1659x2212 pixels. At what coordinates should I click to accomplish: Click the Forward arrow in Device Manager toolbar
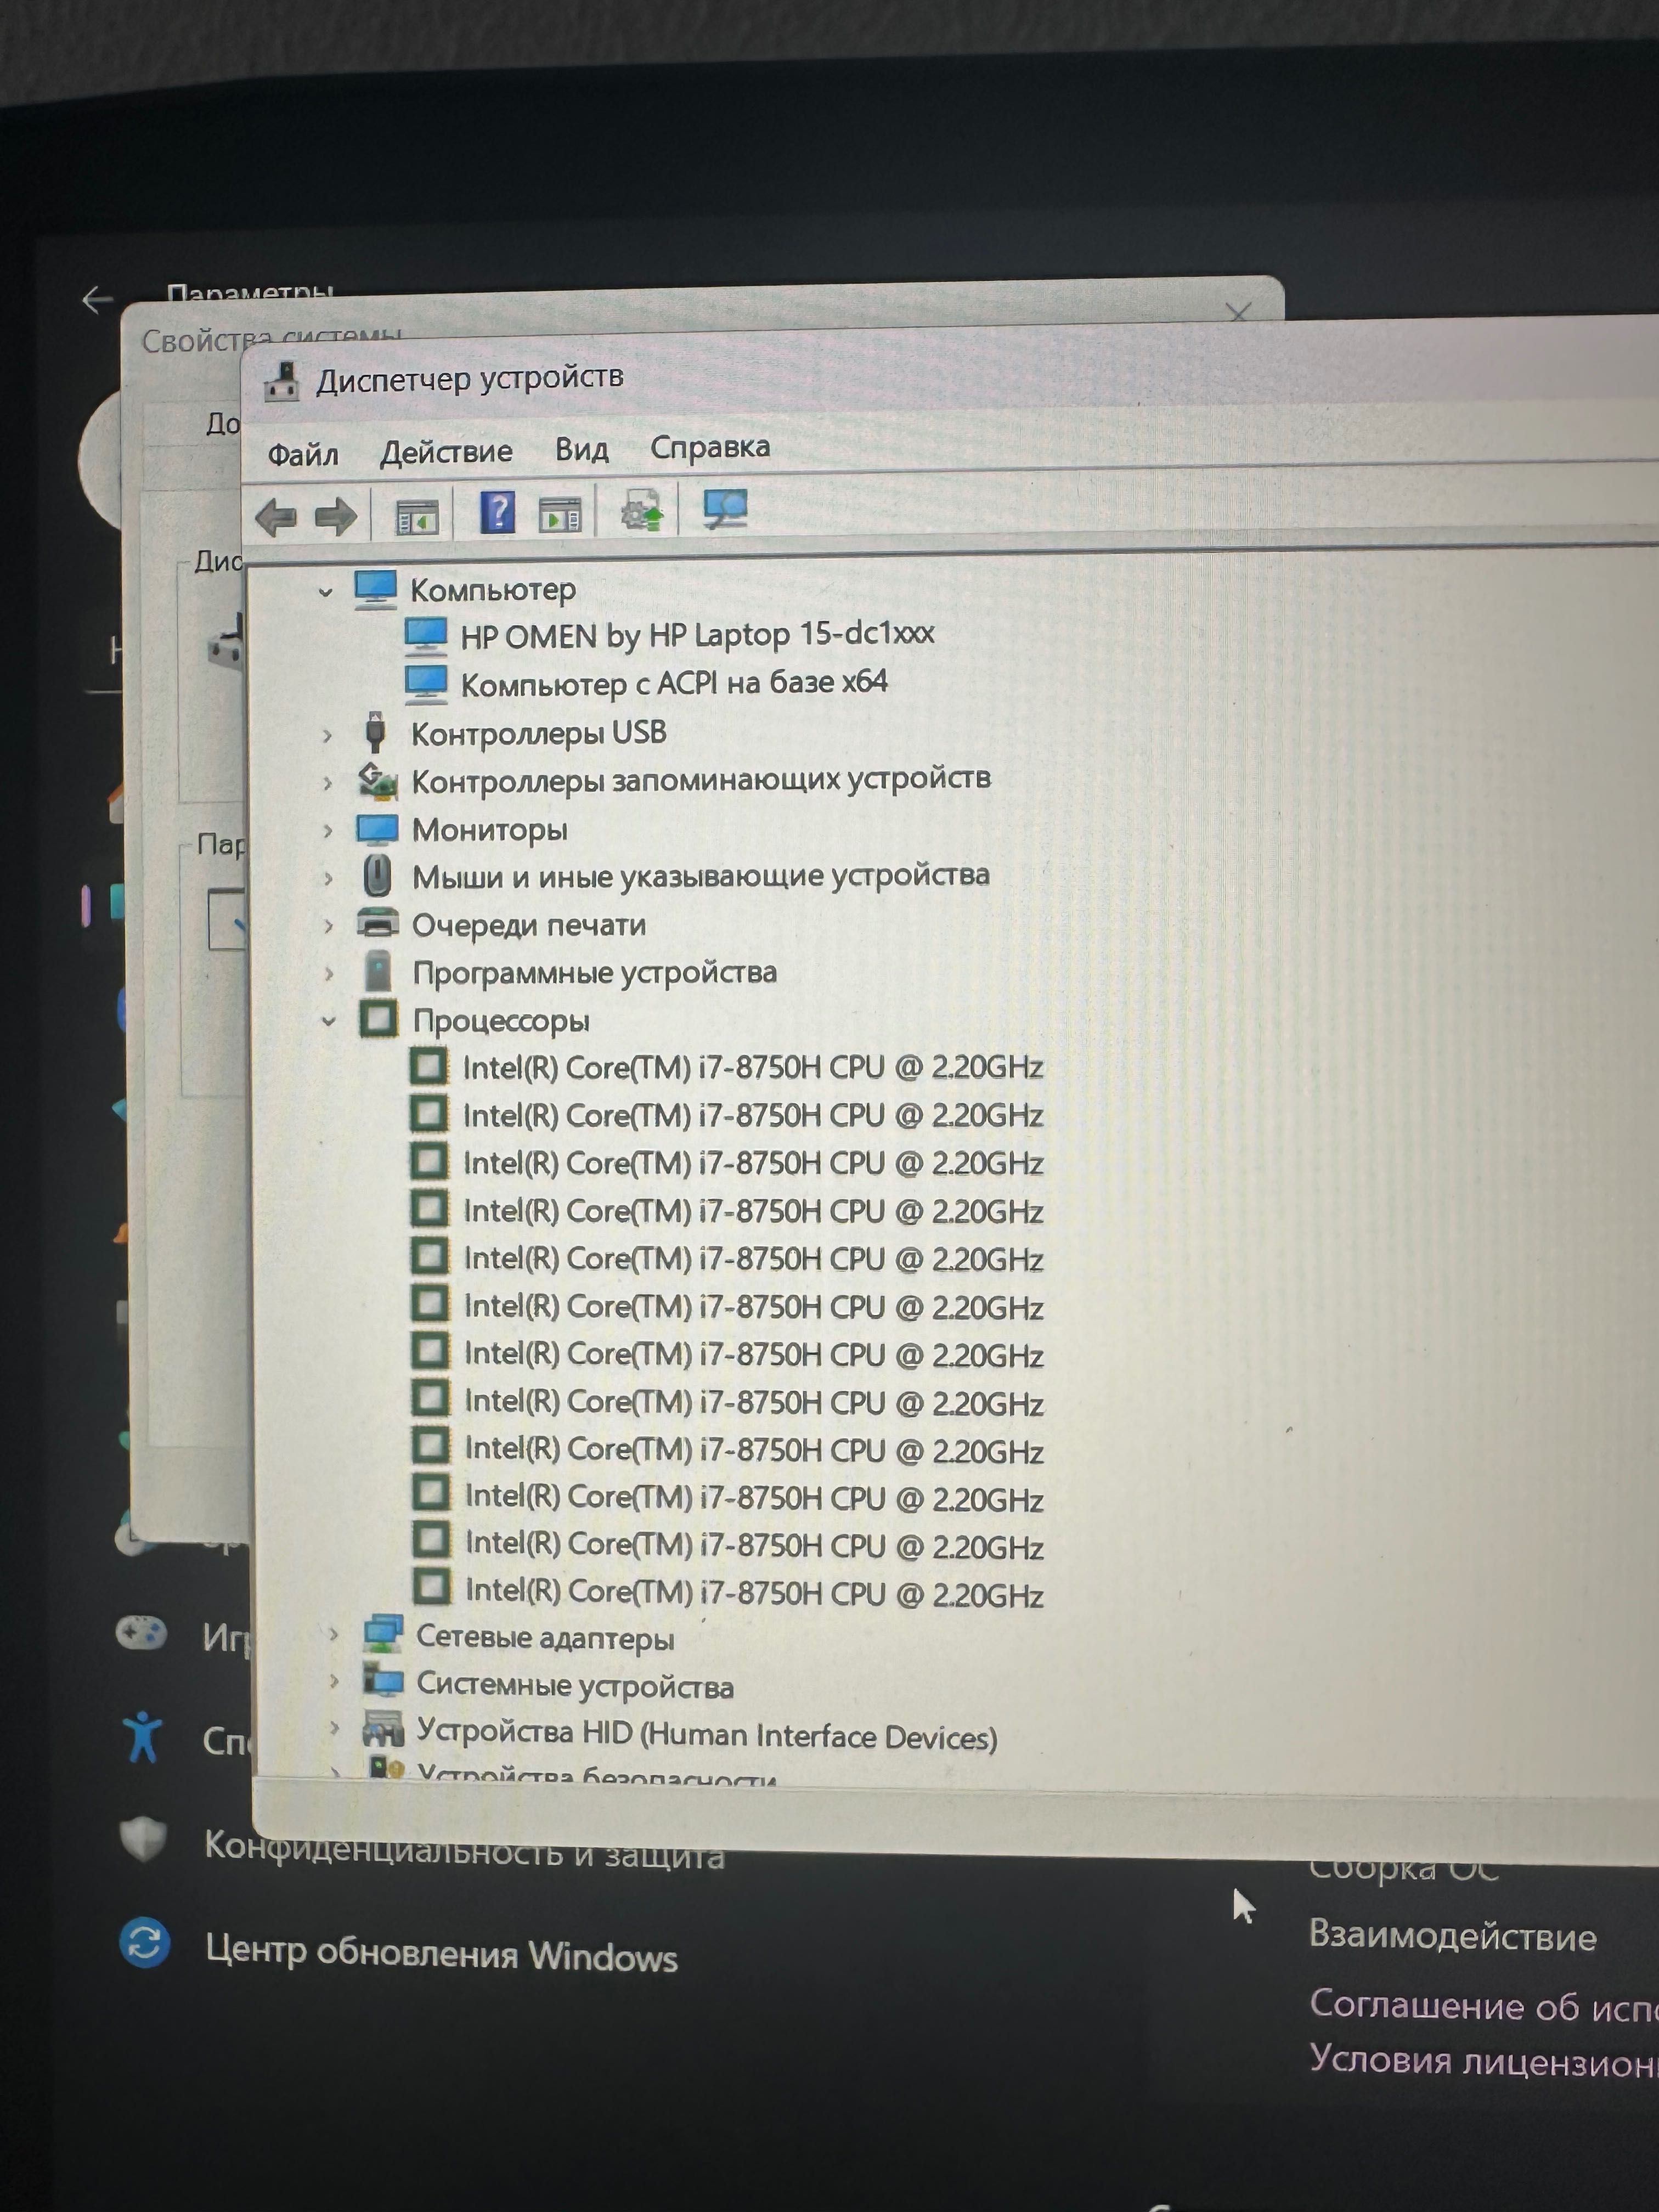pos(335,517)
